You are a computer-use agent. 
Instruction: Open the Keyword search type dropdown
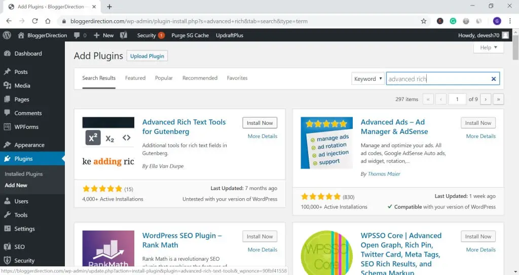[368, 79]
